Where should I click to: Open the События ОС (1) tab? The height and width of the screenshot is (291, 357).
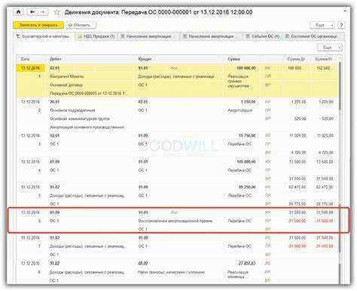point(264,36)
